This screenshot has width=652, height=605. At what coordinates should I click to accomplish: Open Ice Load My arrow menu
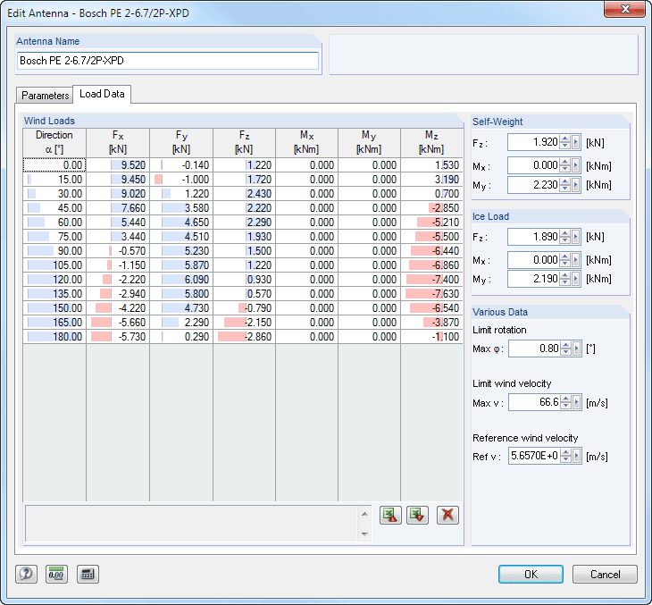click(x=576, y=279)
